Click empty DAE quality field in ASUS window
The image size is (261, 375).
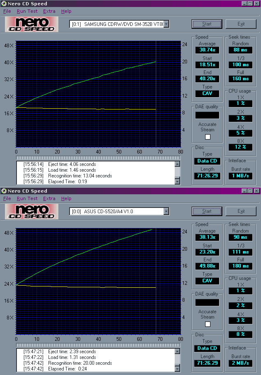point(207,303)
